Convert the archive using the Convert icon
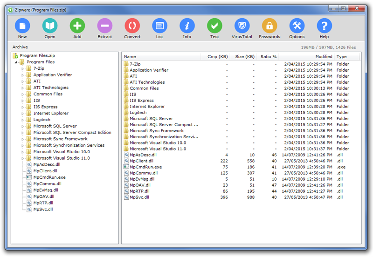373x257 pixels. (x=132, y=26)
